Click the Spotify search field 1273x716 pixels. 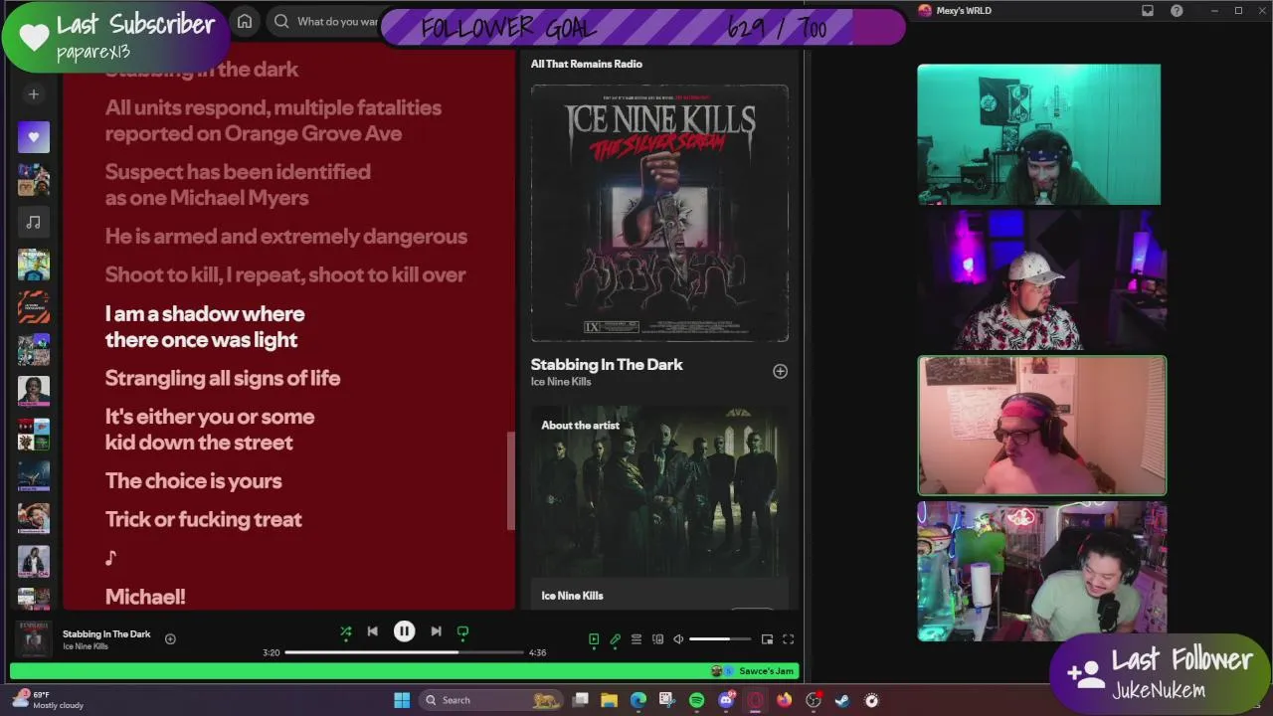pyautogui.click(x=326, y=21)
